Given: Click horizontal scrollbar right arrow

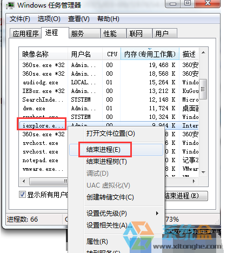Looking at the screenshot, I should (x=193, y=181).
